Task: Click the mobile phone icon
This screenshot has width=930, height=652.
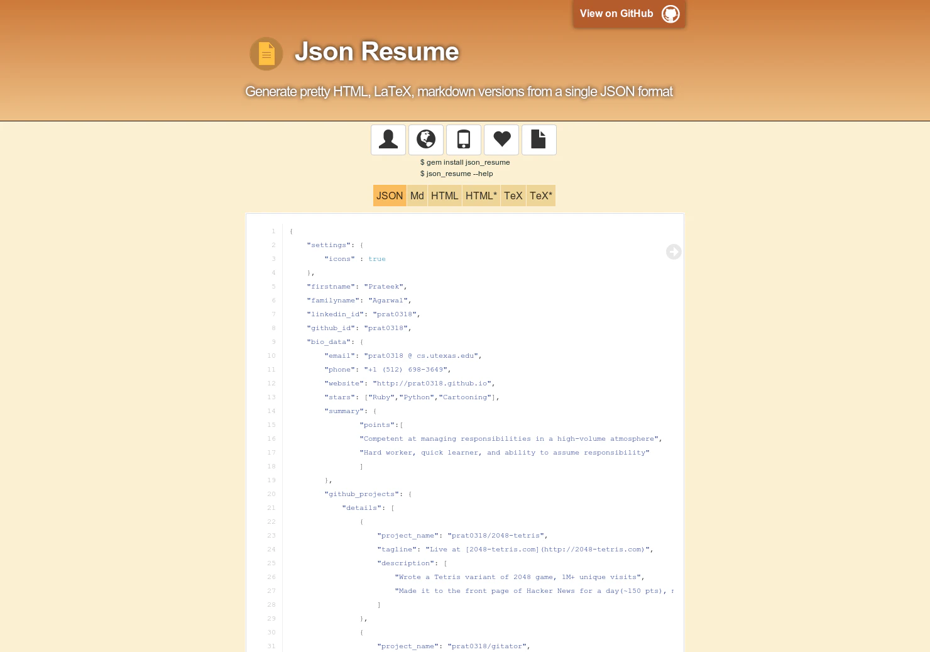Action: 464,140
